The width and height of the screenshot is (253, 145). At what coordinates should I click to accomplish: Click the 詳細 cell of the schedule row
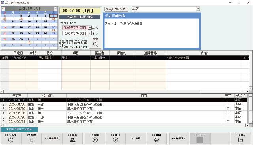pyautogui.click(x=4, y=58)
